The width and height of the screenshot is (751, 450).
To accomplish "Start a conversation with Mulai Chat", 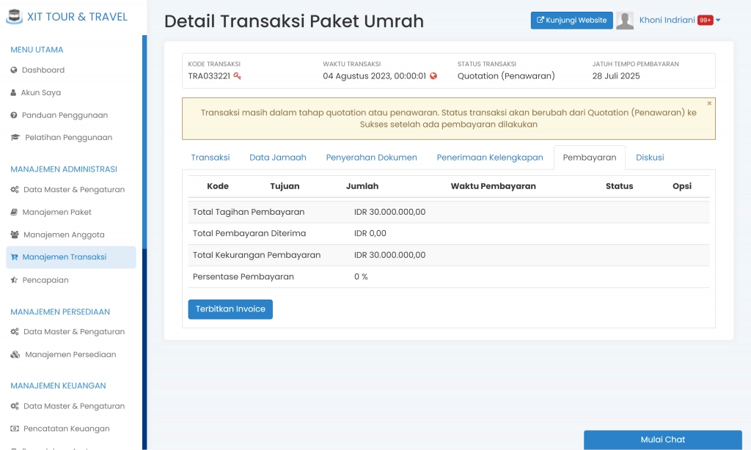I will coord(662,440).
